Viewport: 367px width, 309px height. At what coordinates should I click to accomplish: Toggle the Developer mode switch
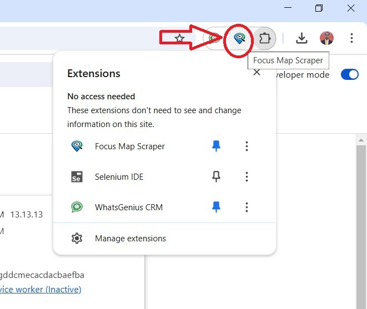349,75
